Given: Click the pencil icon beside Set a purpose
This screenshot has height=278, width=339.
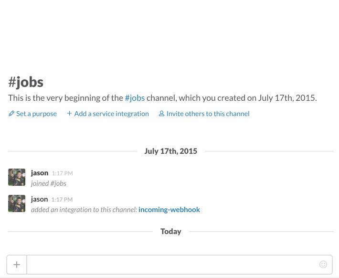Looking at the screenshot, I should click(x=11, y=114).
